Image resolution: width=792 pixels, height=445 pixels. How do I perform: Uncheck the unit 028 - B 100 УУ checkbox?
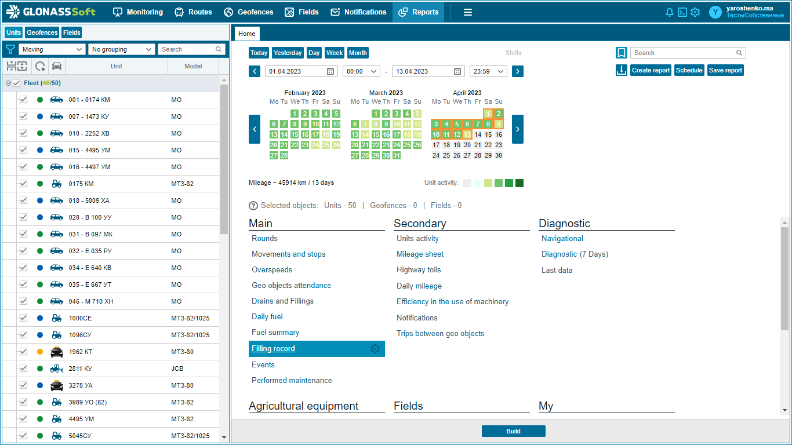(x=24, y=217)
